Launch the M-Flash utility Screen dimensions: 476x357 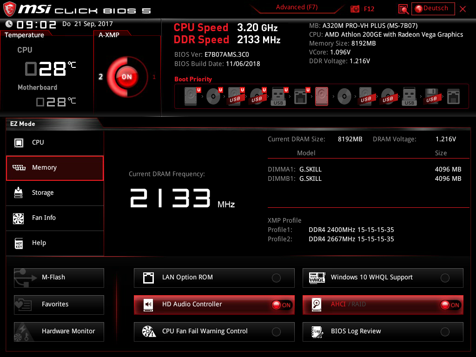(59, 278)
